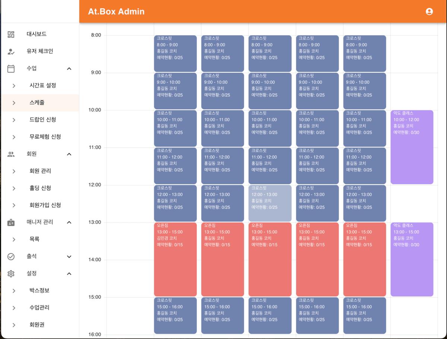447x339 pixels.
Task: Click the members group icon beside 회원
Action: pos(11,154)
